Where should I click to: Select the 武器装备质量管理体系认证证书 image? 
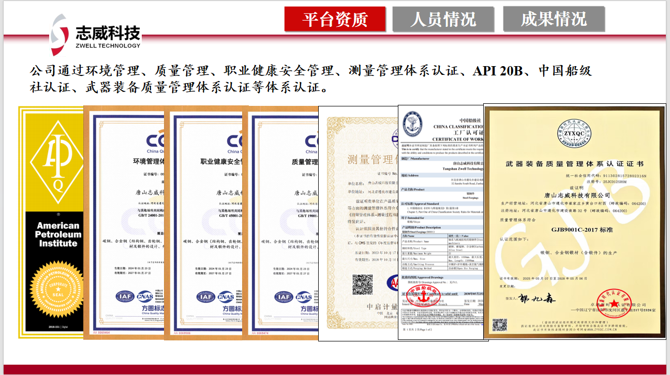click(574, 221)
